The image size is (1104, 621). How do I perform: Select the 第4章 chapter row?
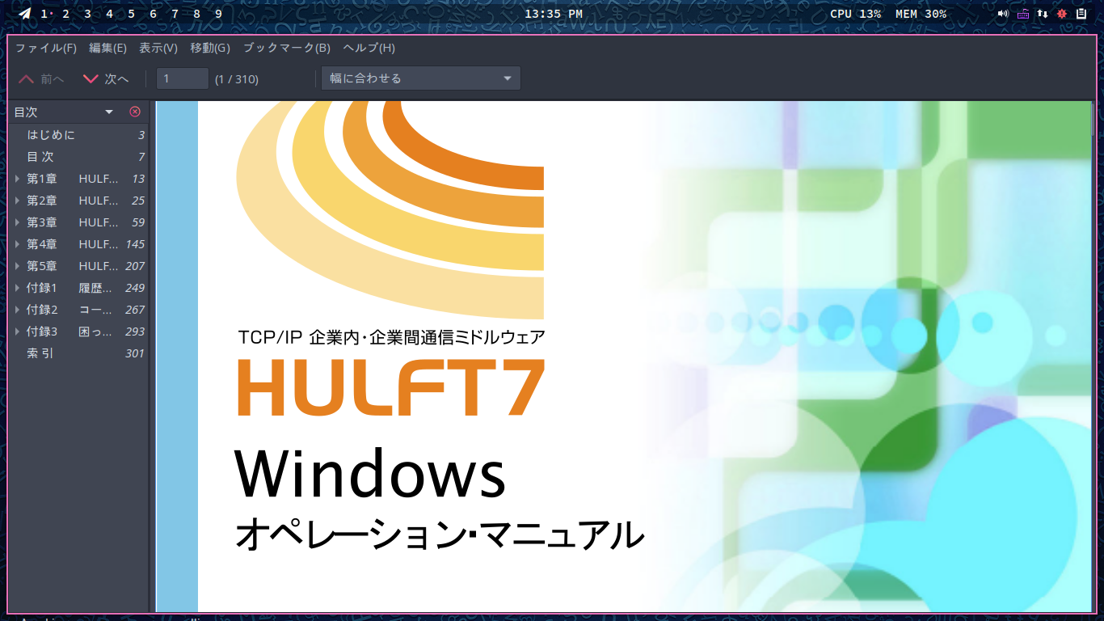[79, 244]
